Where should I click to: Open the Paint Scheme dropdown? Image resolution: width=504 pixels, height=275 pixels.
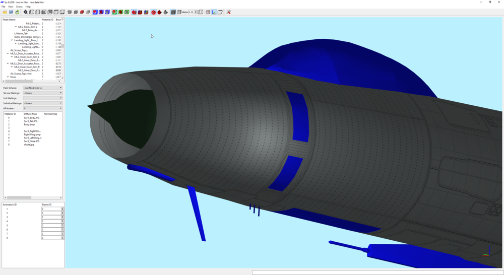pyautogui.click(x=43, y=88)
